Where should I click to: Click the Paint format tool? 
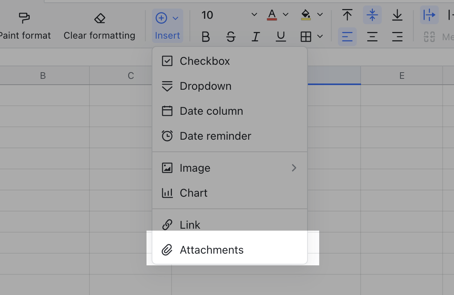pos(24,26)
